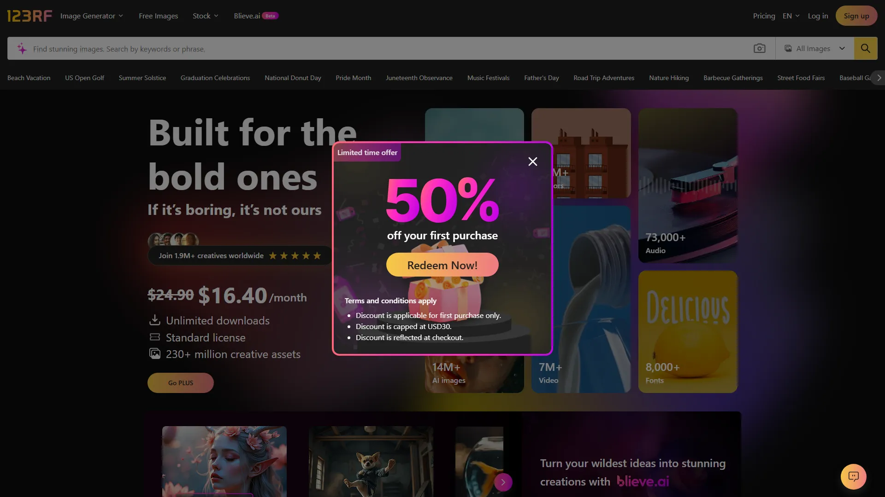Open Free Images menu item

click(x=158, y=16)
